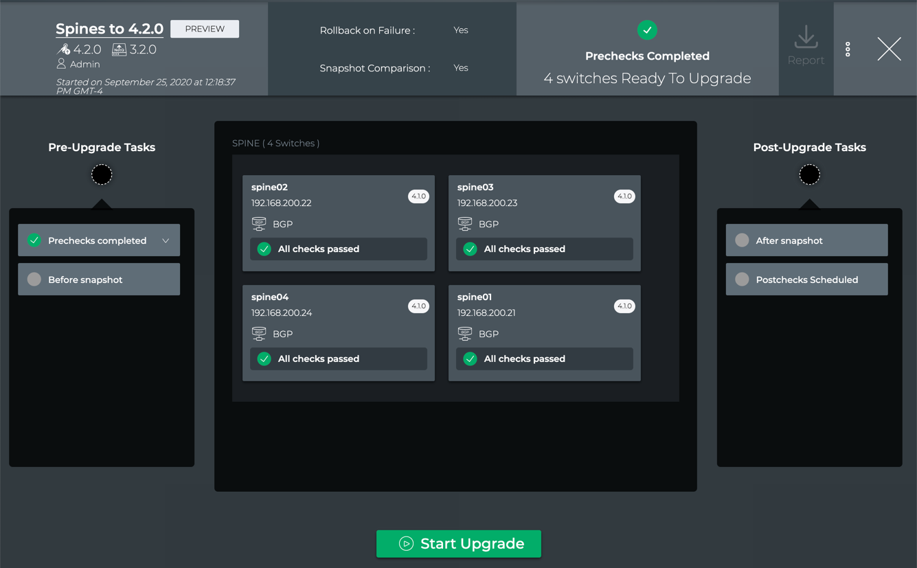Close the upgrade job panel
The width and height of the screenshot is (917, 568).
pos(889,49)
